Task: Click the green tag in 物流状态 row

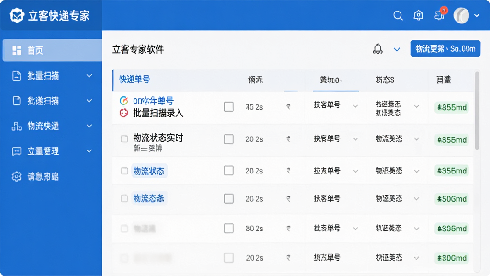Action: [x=452, y=171]
